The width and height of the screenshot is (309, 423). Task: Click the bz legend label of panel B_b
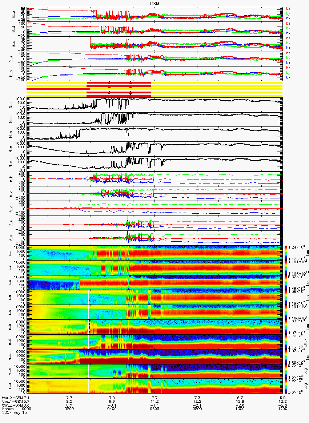point(288,9)
